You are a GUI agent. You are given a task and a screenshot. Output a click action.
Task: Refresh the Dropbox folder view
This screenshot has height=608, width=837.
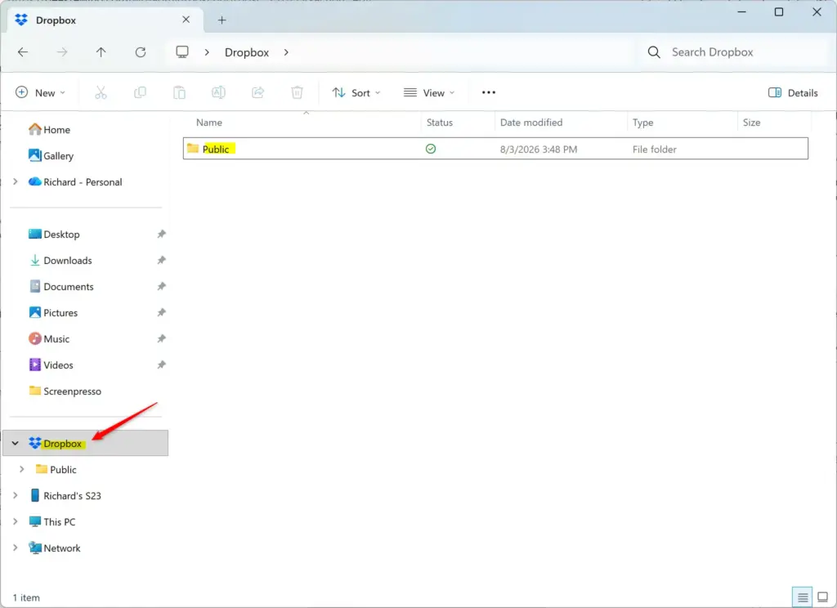pos(141,51)
